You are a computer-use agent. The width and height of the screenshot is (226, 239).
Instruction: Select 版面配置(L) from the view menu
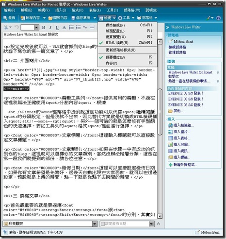[x=128, y=31]
